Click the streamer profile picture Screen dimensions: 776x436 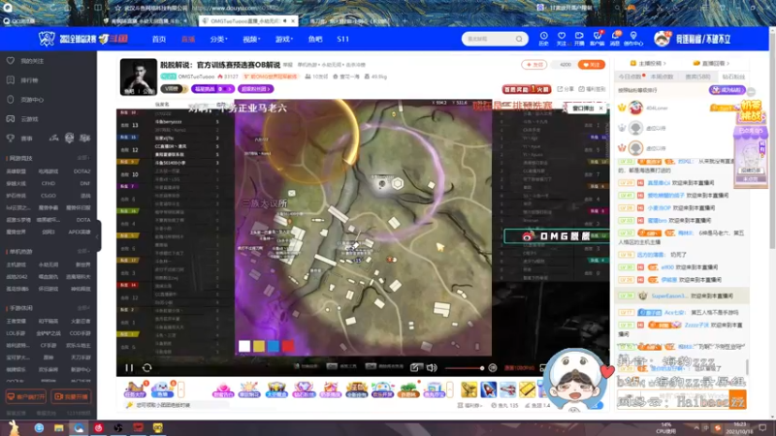(x=138, y=78)
